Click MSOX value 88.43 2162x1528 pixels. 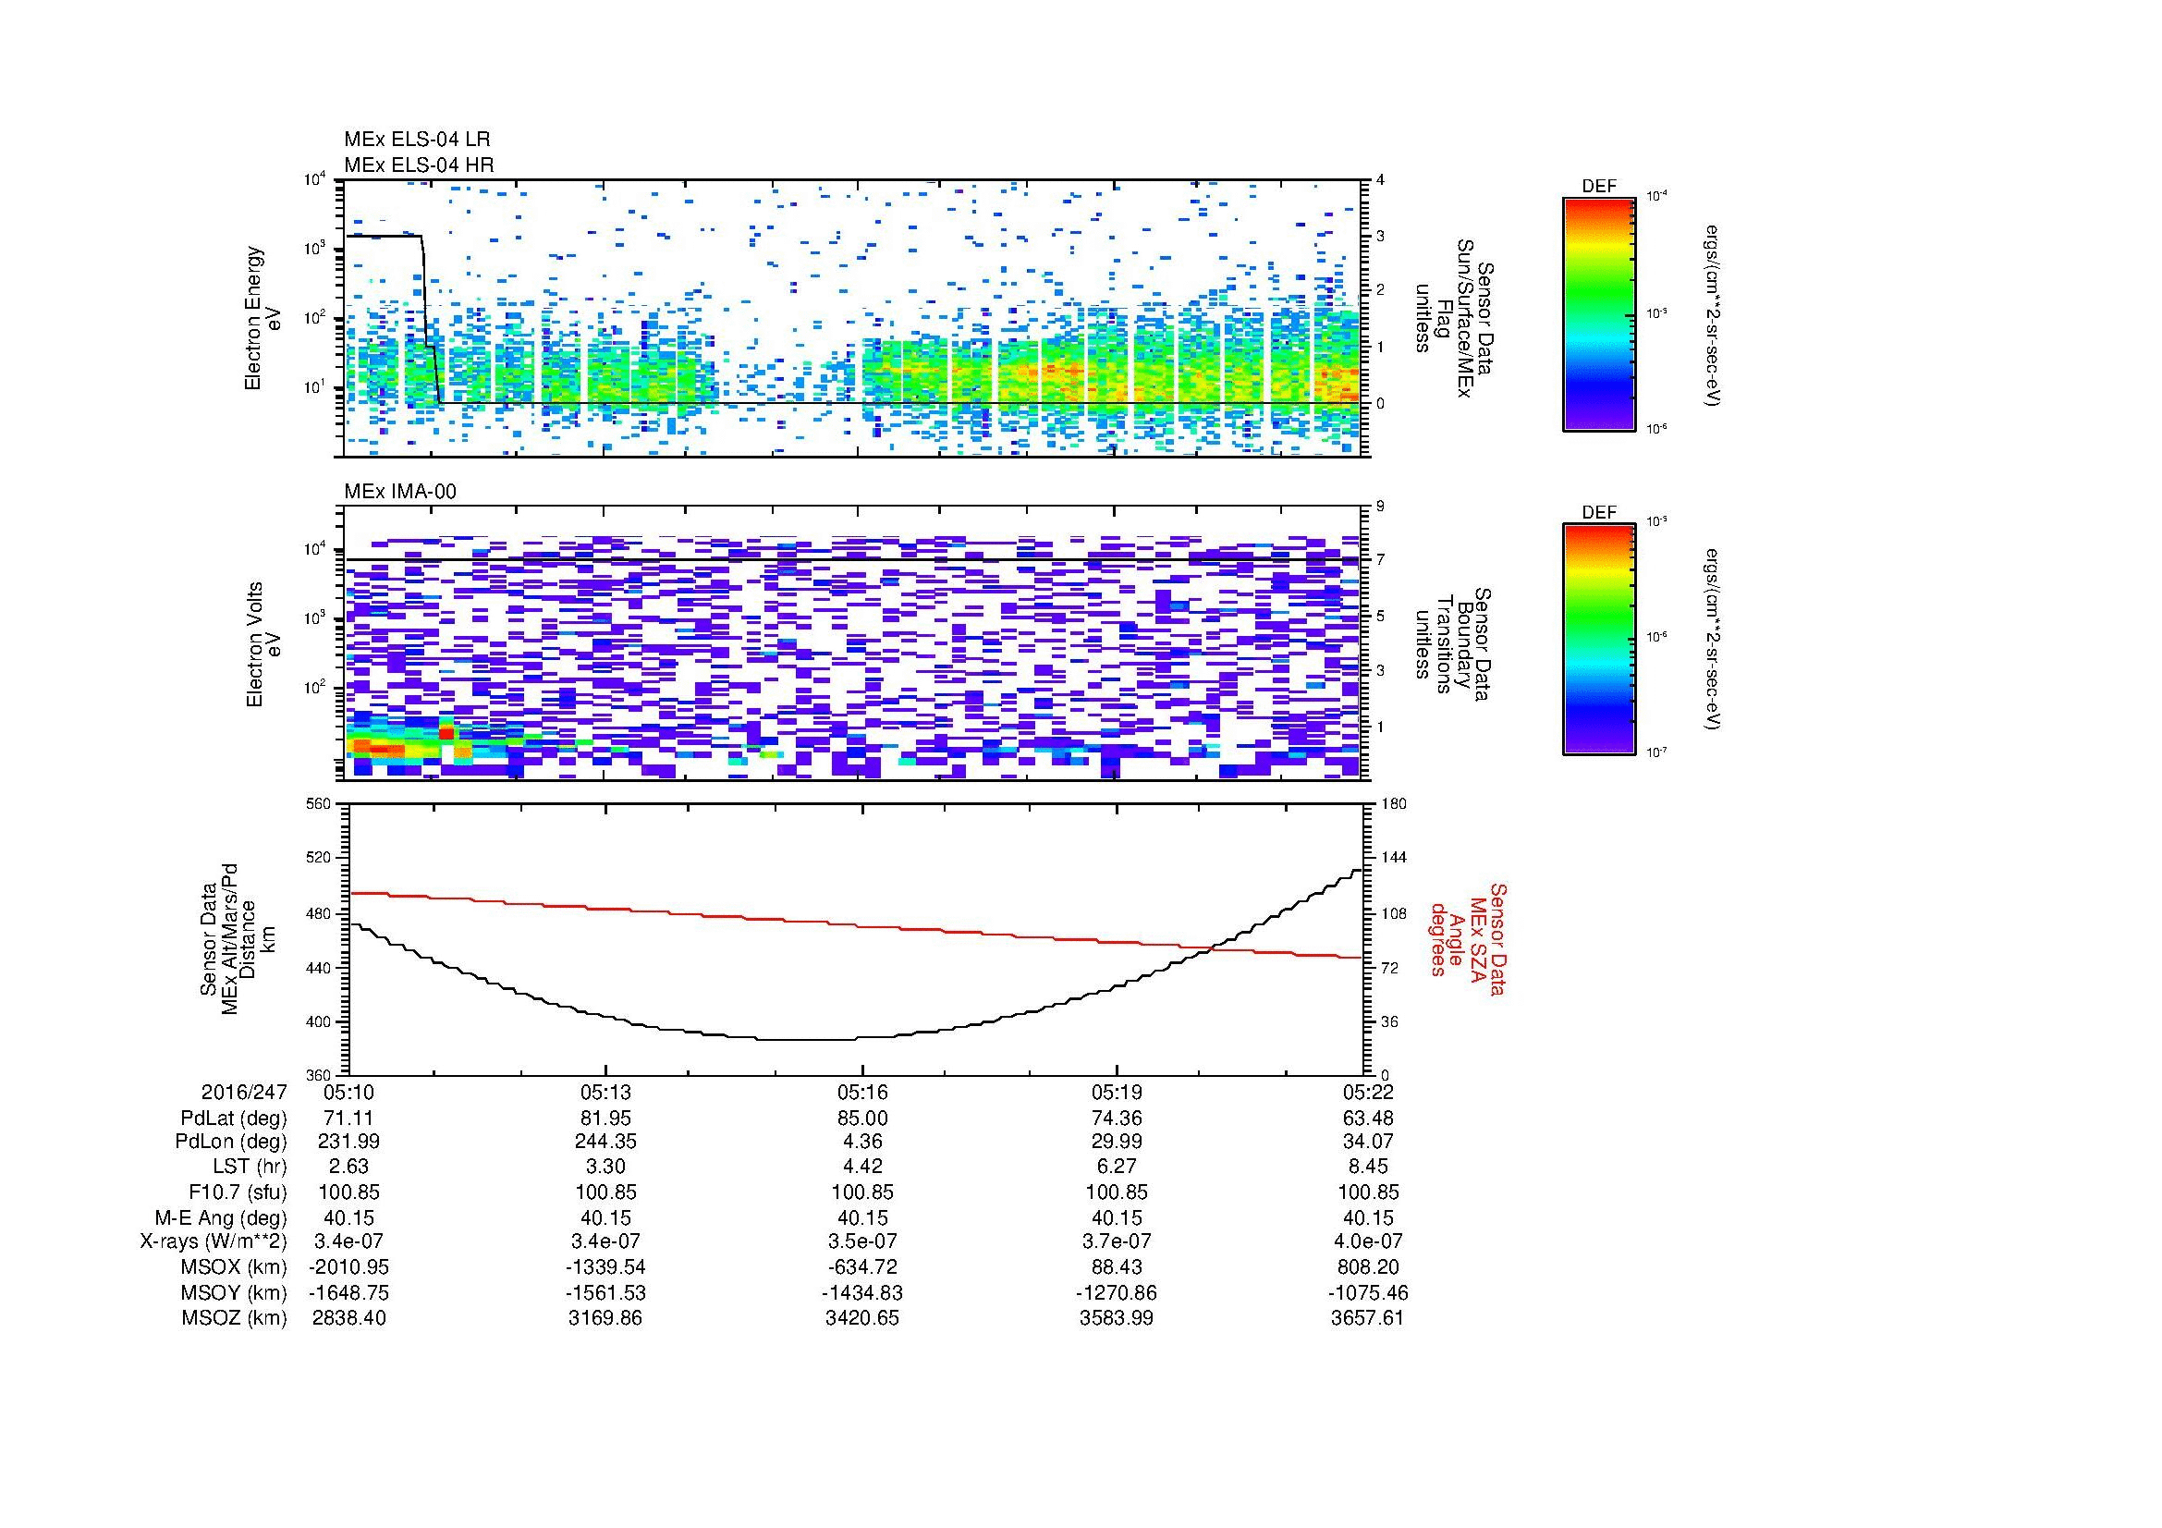coord(1117,1267)
